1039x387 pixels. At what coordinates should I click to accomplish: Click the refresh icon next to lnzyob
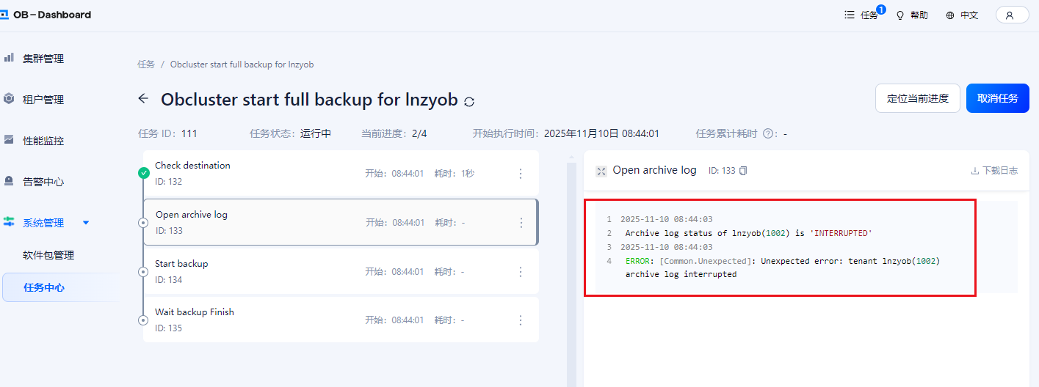pos(470,101)
